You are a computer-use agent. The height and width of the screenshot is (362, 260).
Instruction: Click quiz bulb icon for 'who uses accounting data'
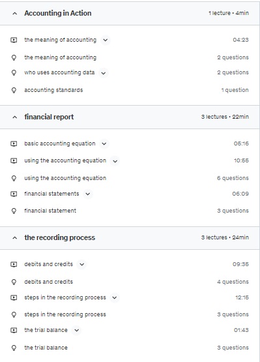(x=14, y=72)
